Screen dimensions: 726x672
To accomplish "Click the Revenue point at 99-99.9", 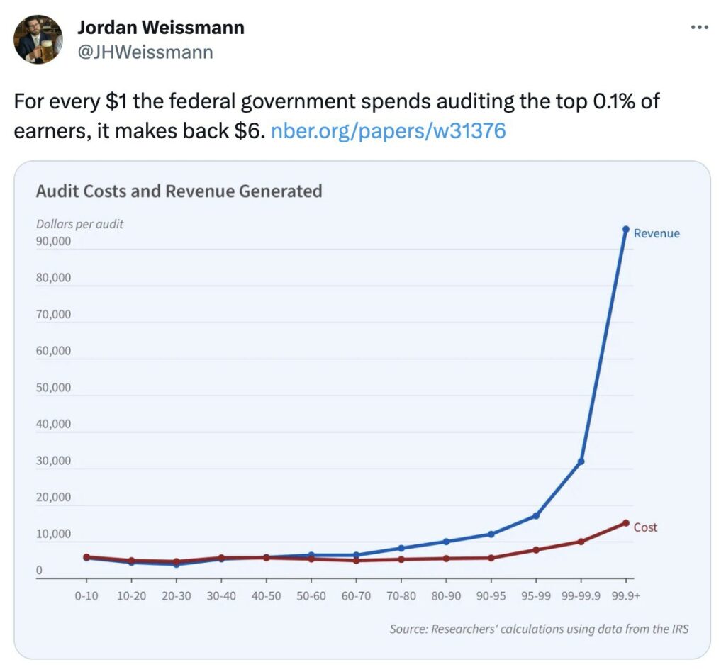I will pyautogui.click(x=581, y=461).
